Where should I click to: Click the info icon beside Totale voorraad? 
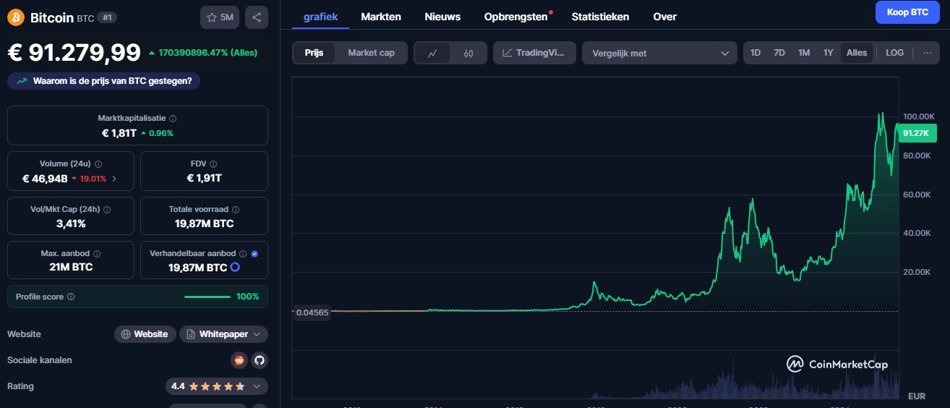tap(236, 210)
